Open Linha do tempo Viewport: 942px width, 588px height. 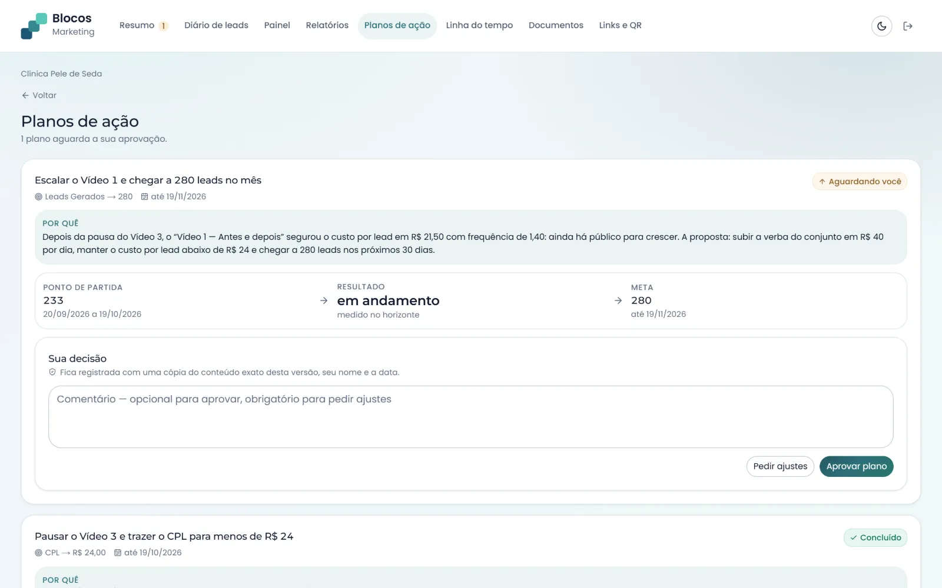click(x=479, y=25)
